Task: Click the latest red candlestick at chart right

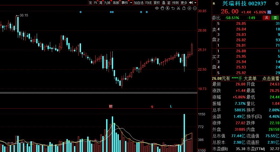Action: tap(192, 49)
